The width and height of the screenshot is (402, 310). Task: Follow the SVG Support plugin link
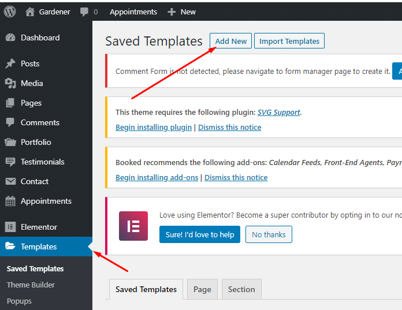tap(278, 112)
